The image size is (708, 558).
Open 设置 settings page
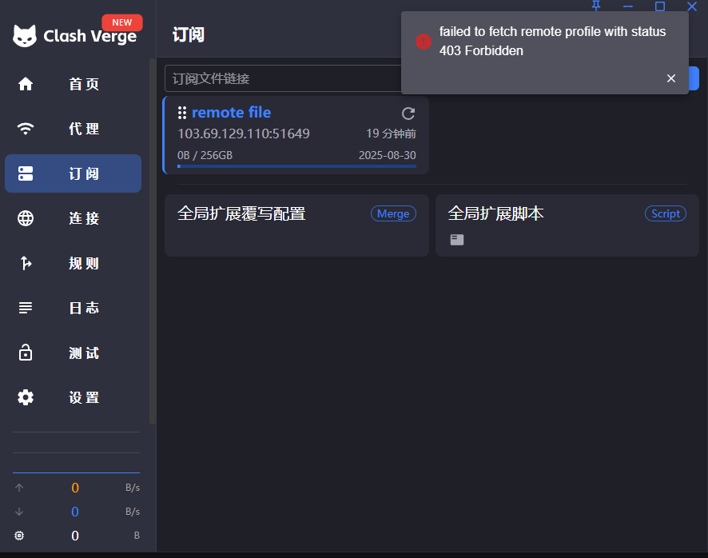click(x=74, y=397)
